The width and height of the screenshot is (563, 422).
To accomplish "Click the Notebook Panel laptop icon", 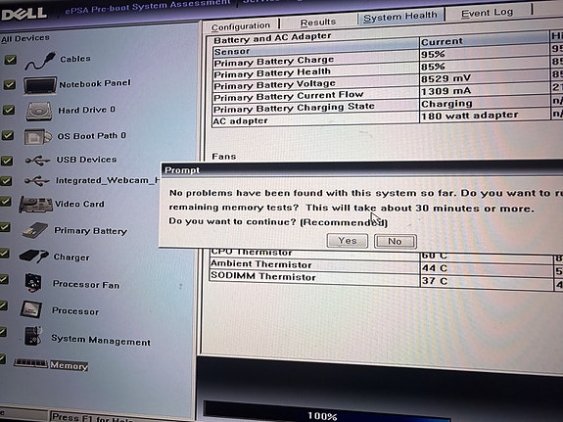I will tap(40, 85).
